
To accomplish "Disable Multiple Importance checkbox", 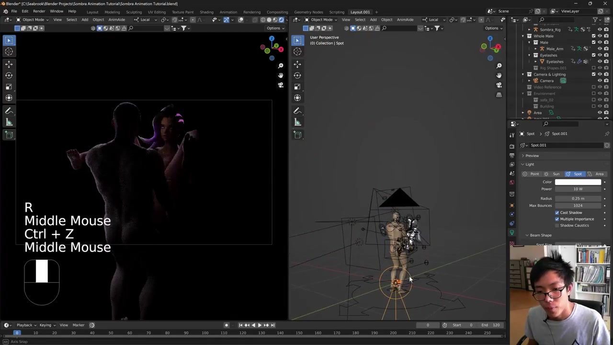I will click(557, 219).
